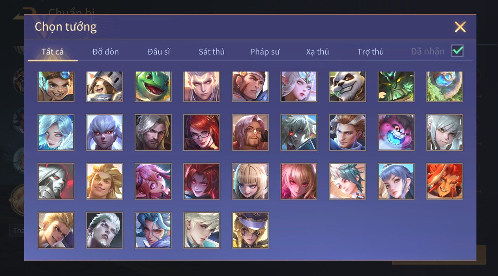498x276 pixels.
Task: Select the dark green forest monster hero
Action: pyautogui.click(x=396, y=86)
